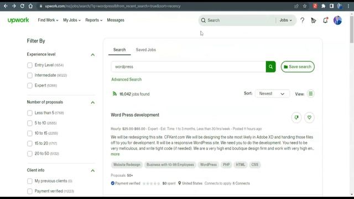
Task: Open the Chrome profile avatar in toolbar
Action: (340, 6)
